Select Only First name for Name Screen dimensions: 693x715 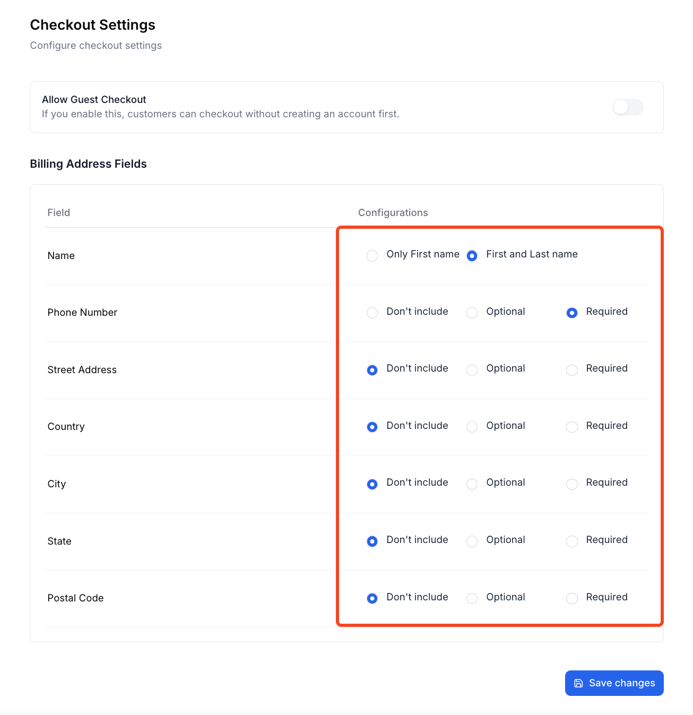(x=373, y=256)
